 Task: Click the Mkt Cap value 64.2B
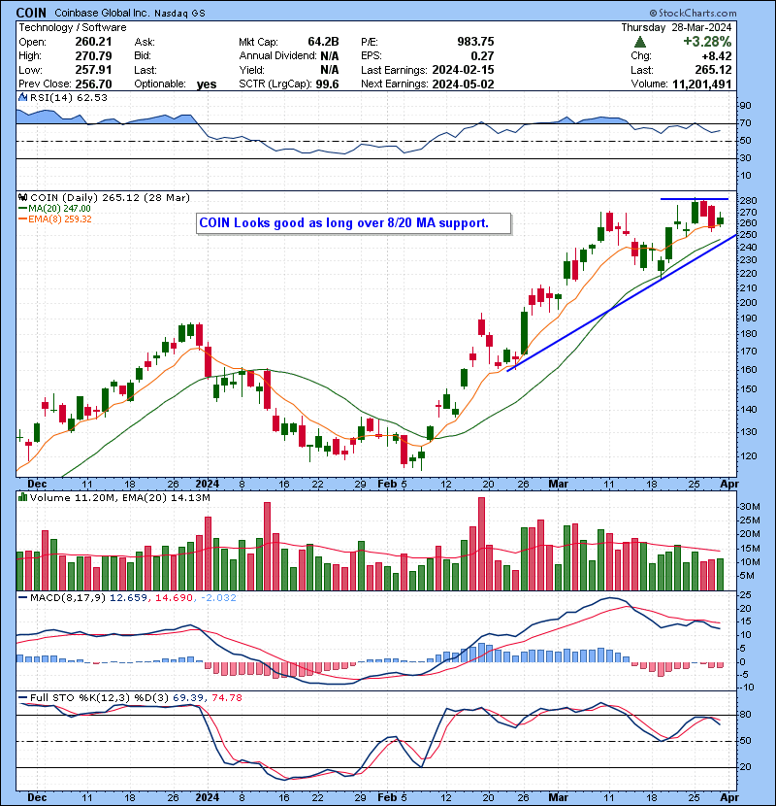(x=323, y=42)
